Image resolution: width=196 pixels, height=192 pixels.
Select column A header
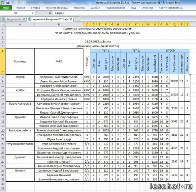tap(20, 25)
